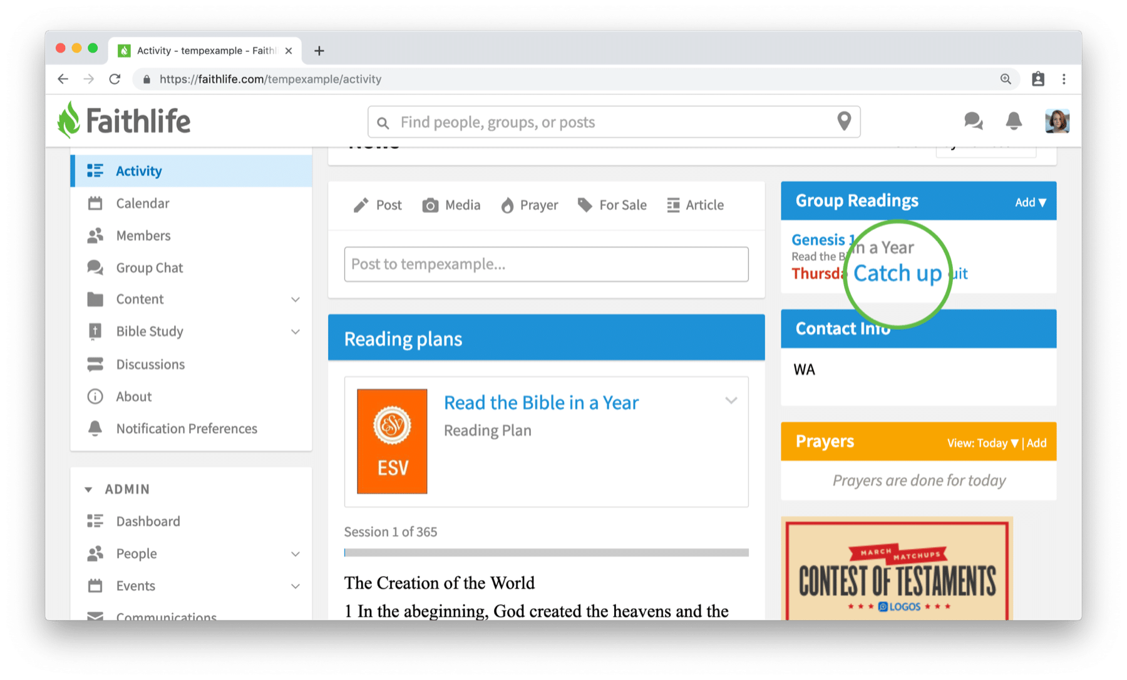The height and width of the screenshot is (680, 1127).
Task: Click the People icon under Admin
Action: [x=95, y=554]
